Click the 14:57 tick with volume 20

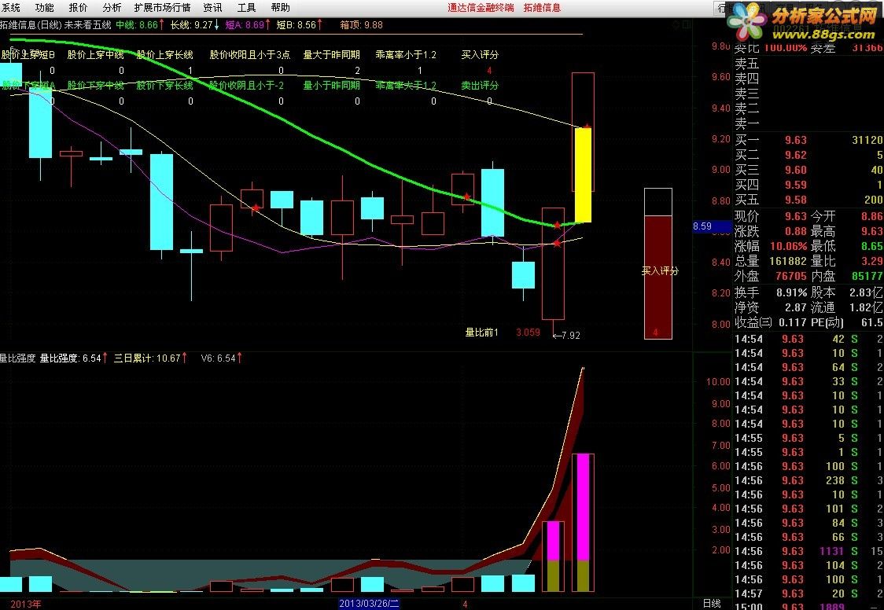point(808,593)
